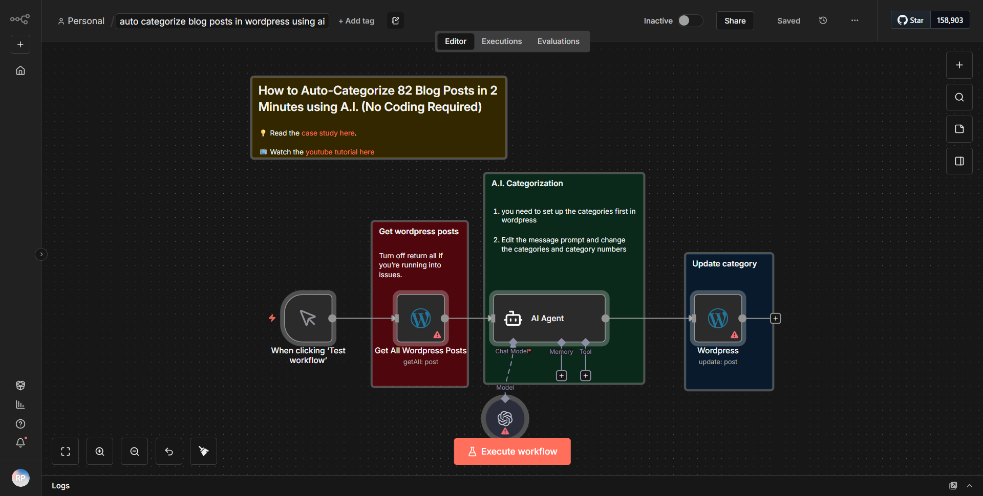Click the 158,903 star count
Viewport: 983px width, 496px height.
pos(950,20)
